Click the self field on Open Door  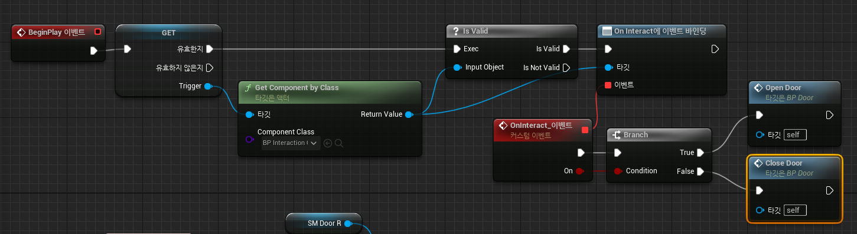click(x=795, y=135)
